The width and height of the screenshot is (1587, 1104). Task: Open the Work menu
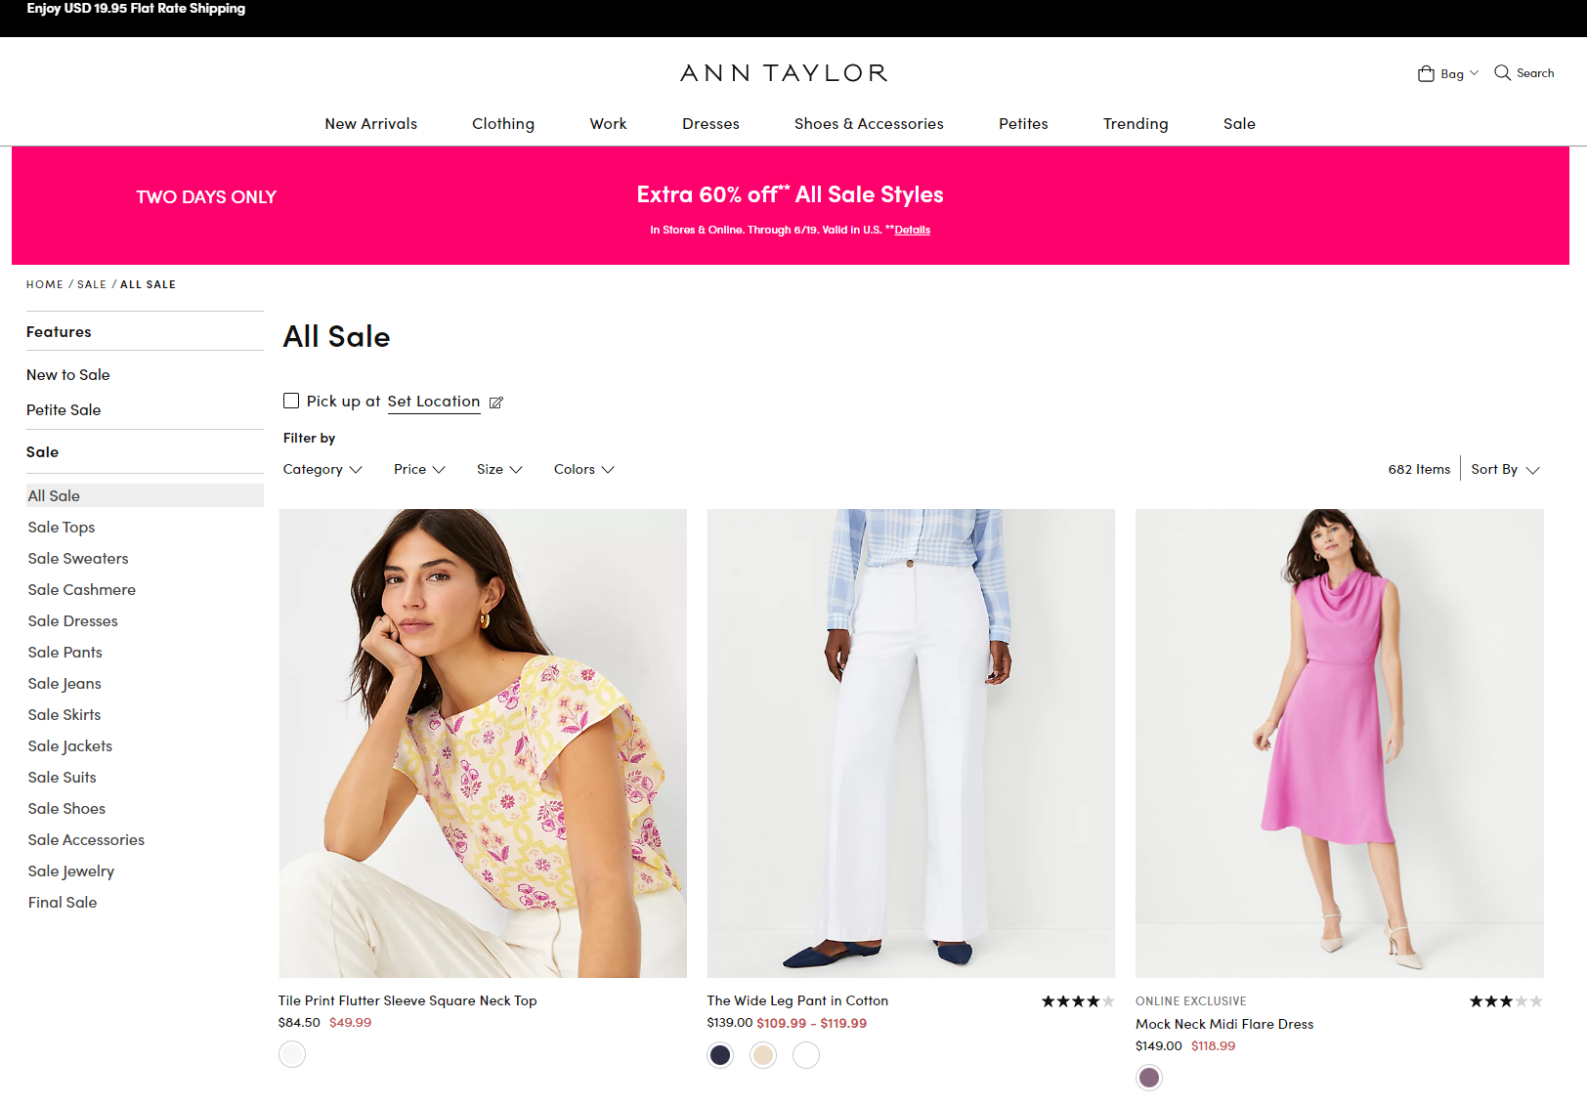pos(608,124)
